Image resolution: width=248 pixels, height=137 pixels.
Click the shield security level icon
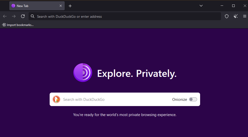(227, 16)
